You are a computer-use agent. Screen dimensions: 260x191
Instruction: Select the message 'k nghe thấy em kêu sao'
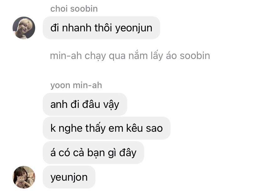(106, 128)
